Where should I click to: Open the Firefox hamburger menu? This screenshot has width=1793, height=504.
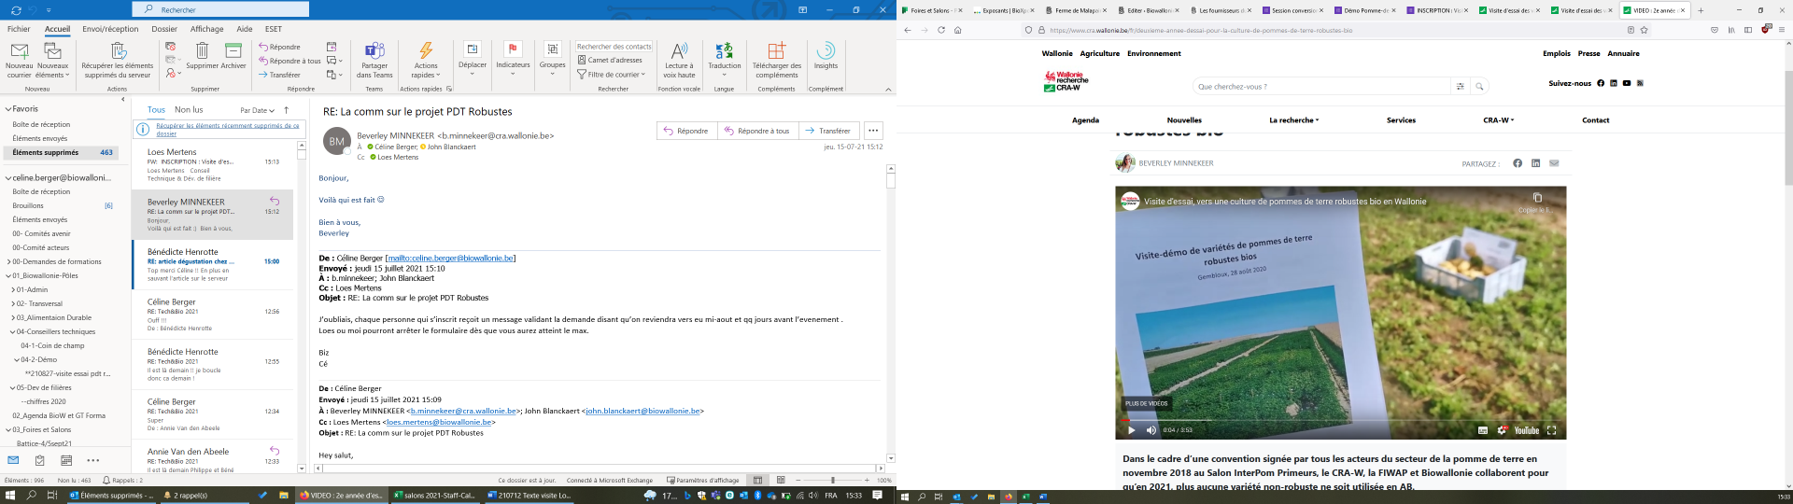point(1782,30)
